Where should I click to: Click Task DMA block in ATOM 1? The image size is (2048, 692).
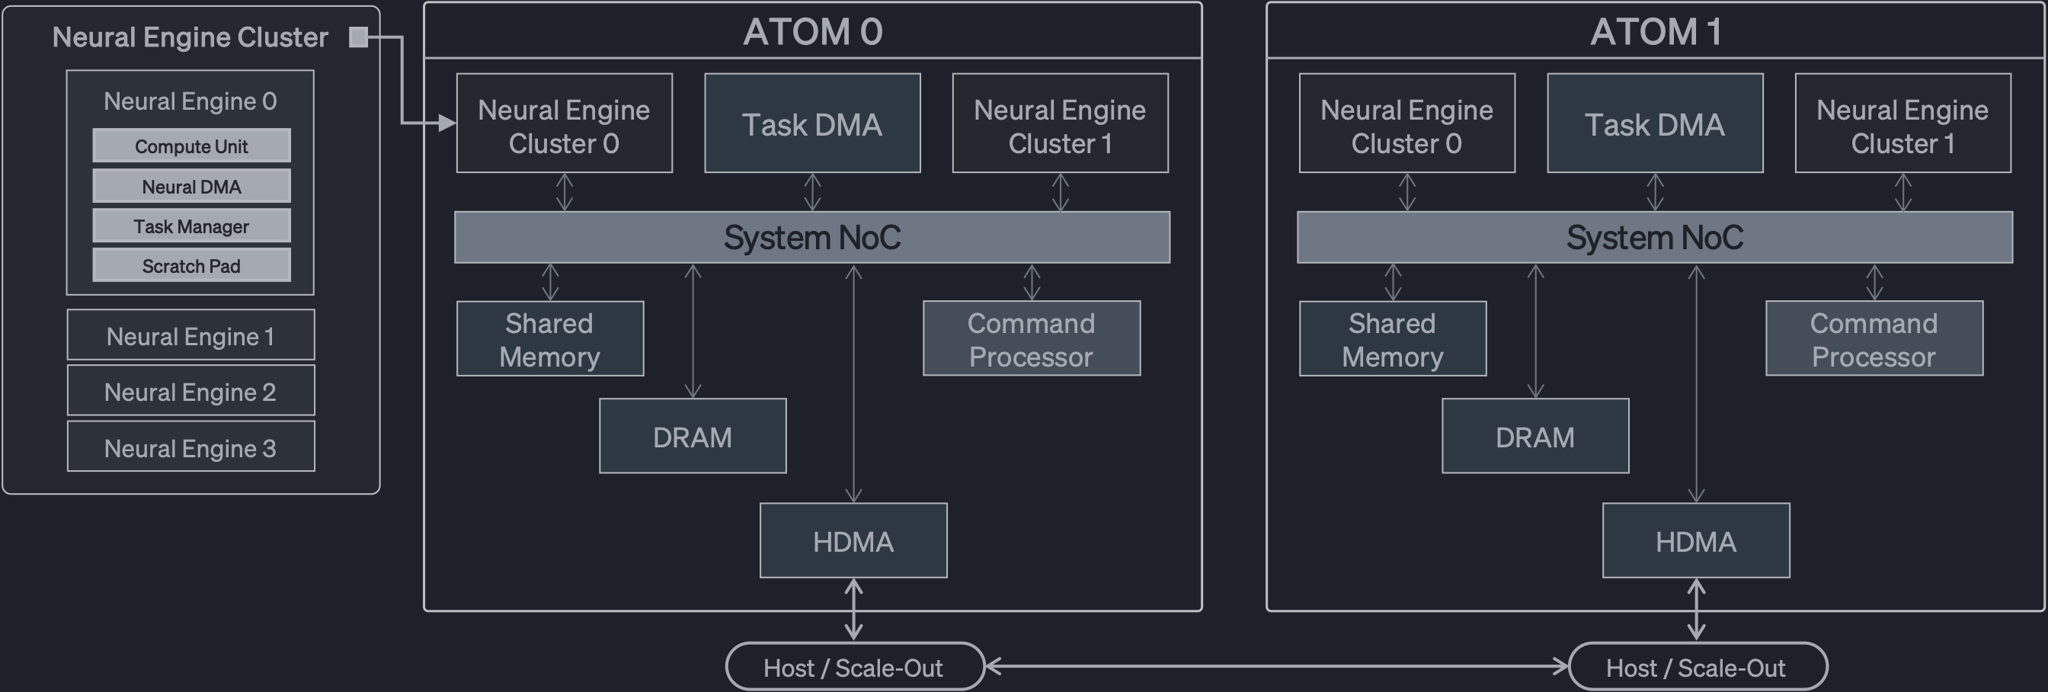pos(1656,123)
